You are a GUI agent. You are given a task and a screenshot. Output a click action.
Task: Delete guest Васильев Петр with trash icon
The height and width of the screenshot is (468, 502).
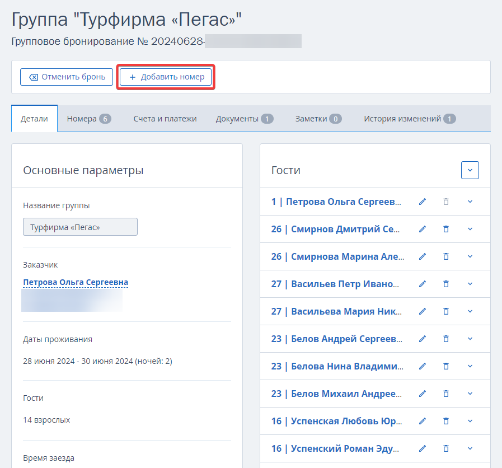(x=446, y=284)
